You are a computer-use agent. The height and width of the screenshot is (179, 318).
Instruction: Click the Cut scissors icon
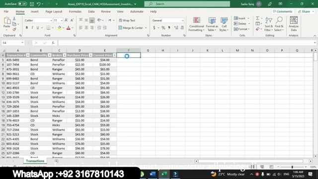(14, 19)
